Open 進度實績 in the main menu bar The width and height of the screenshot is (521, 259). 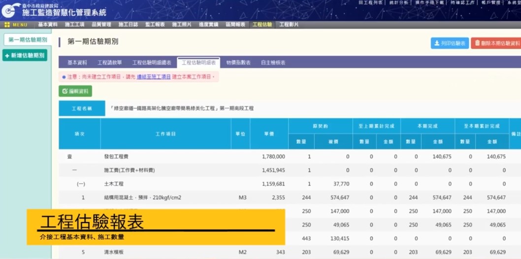click(208, 25)
